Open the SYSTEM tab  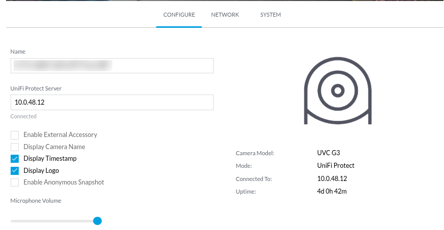click(x=270, y=15)
